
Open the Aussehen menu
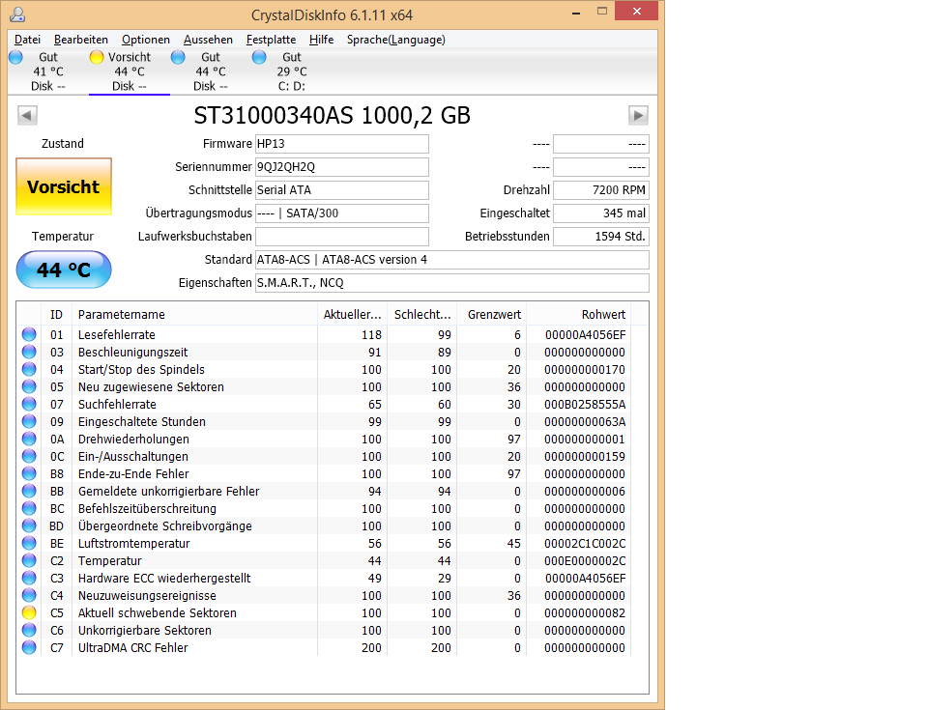click(x=208, y=40)
